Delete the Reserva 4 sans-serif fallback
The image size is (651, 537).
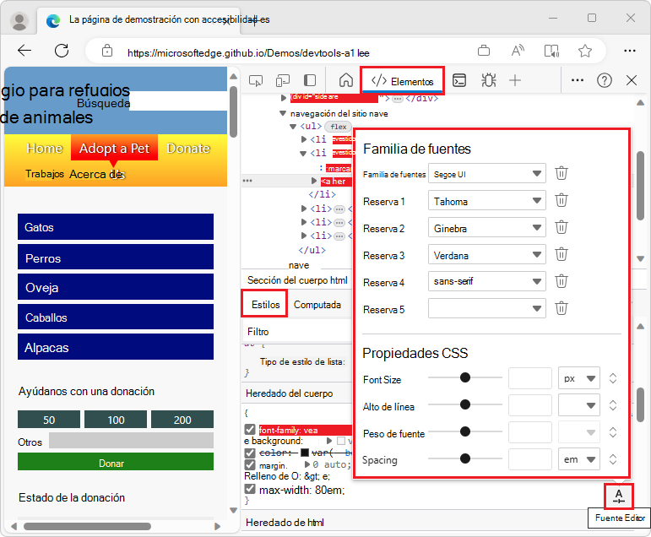[561, 281]
